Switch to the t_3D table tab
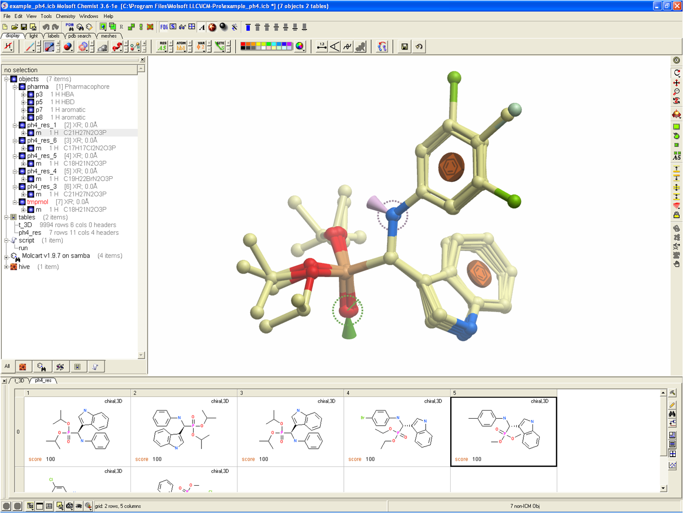Viewport: 683px width, 513px height. tap(20, 381)
